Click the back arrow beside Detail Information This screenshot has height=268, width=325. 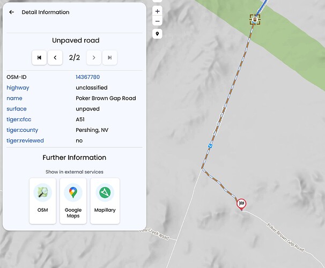[x=12, y=12]
